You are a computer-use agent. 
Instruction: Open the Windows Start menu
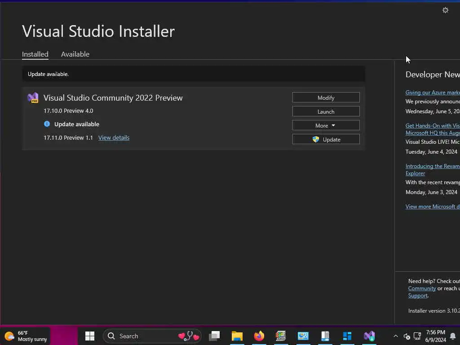tap(90, 336)
